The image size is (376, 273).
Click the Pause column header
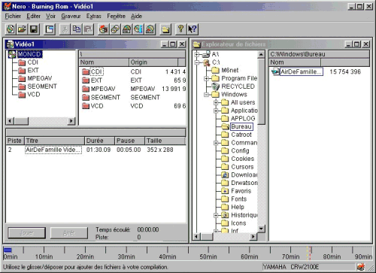tap(129, 141)
